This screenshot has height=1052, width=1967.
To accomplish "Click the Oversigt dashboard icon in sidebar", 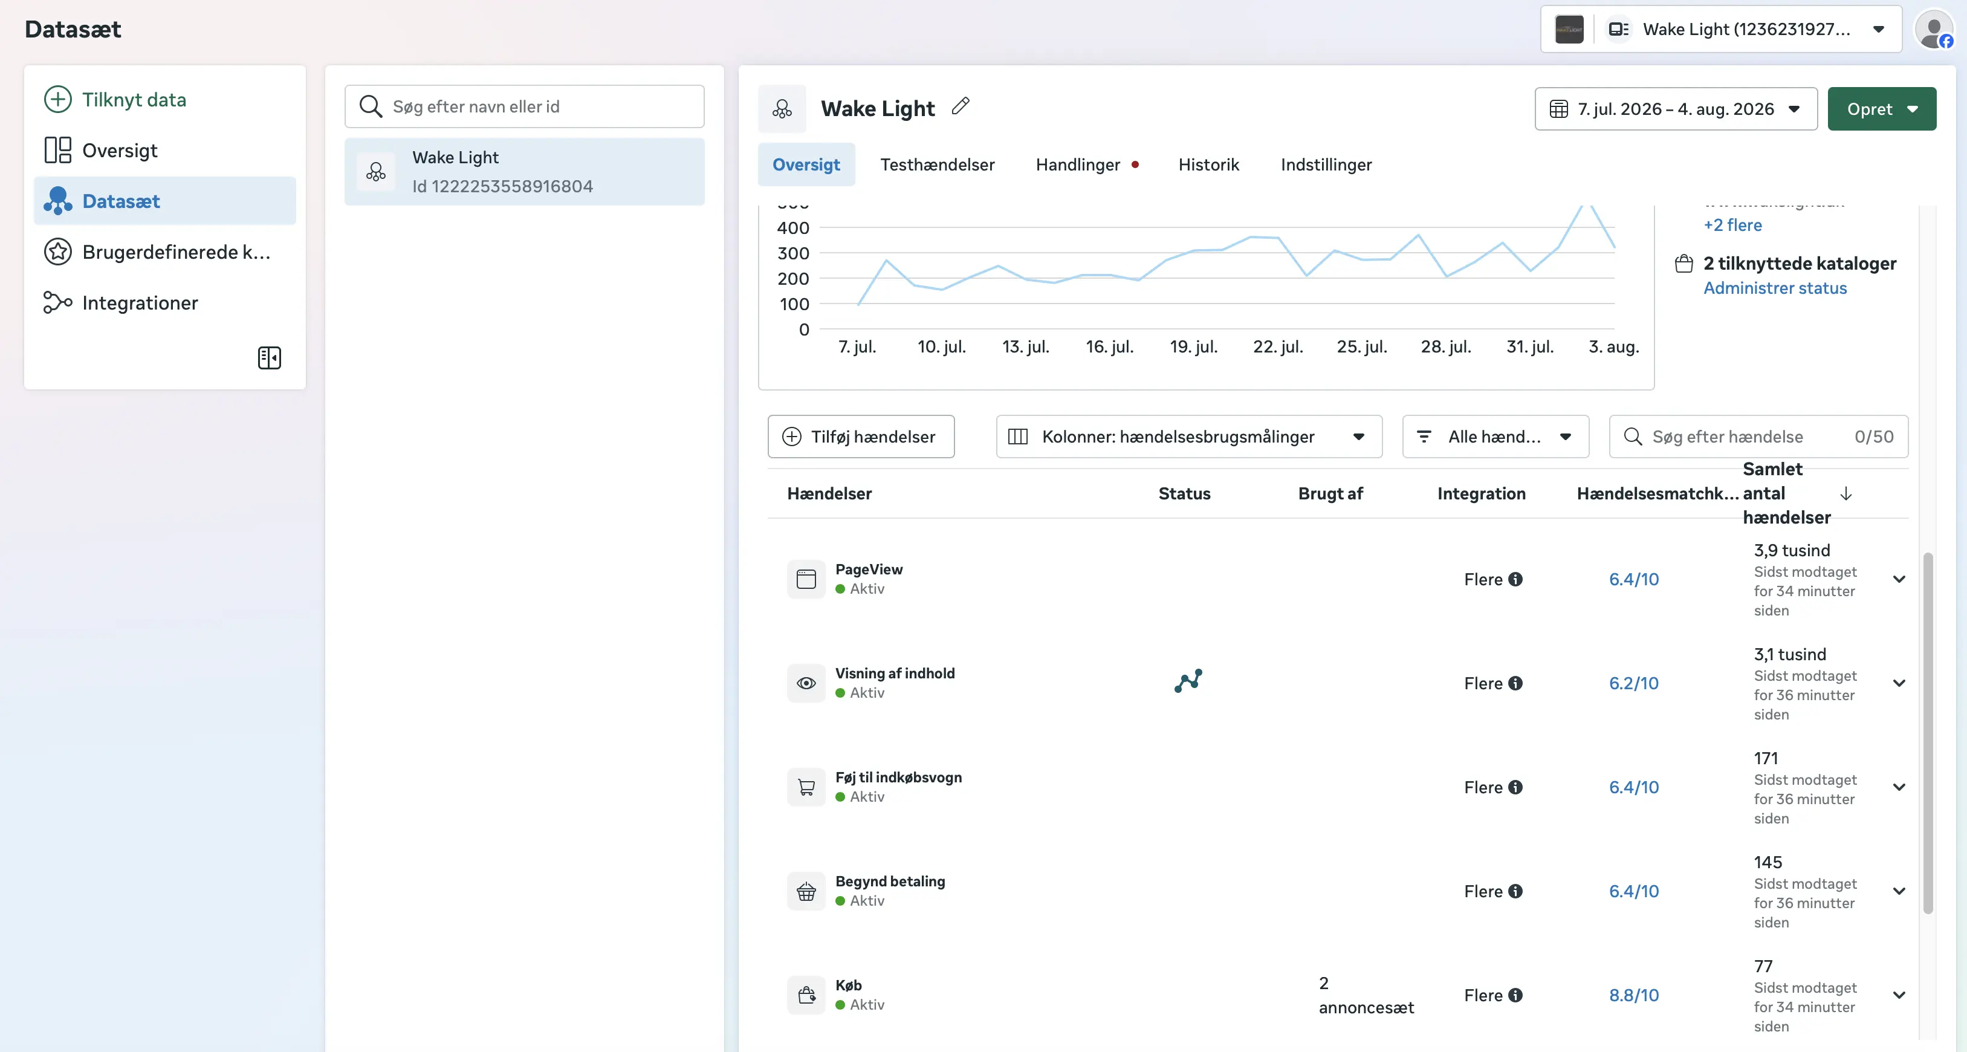I will (57, 151).
